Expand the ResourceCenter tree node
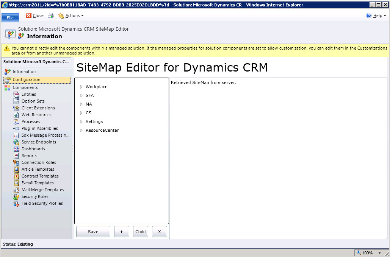Image resolution: width=390 pixels, height=257 pixels. (81, 130)
